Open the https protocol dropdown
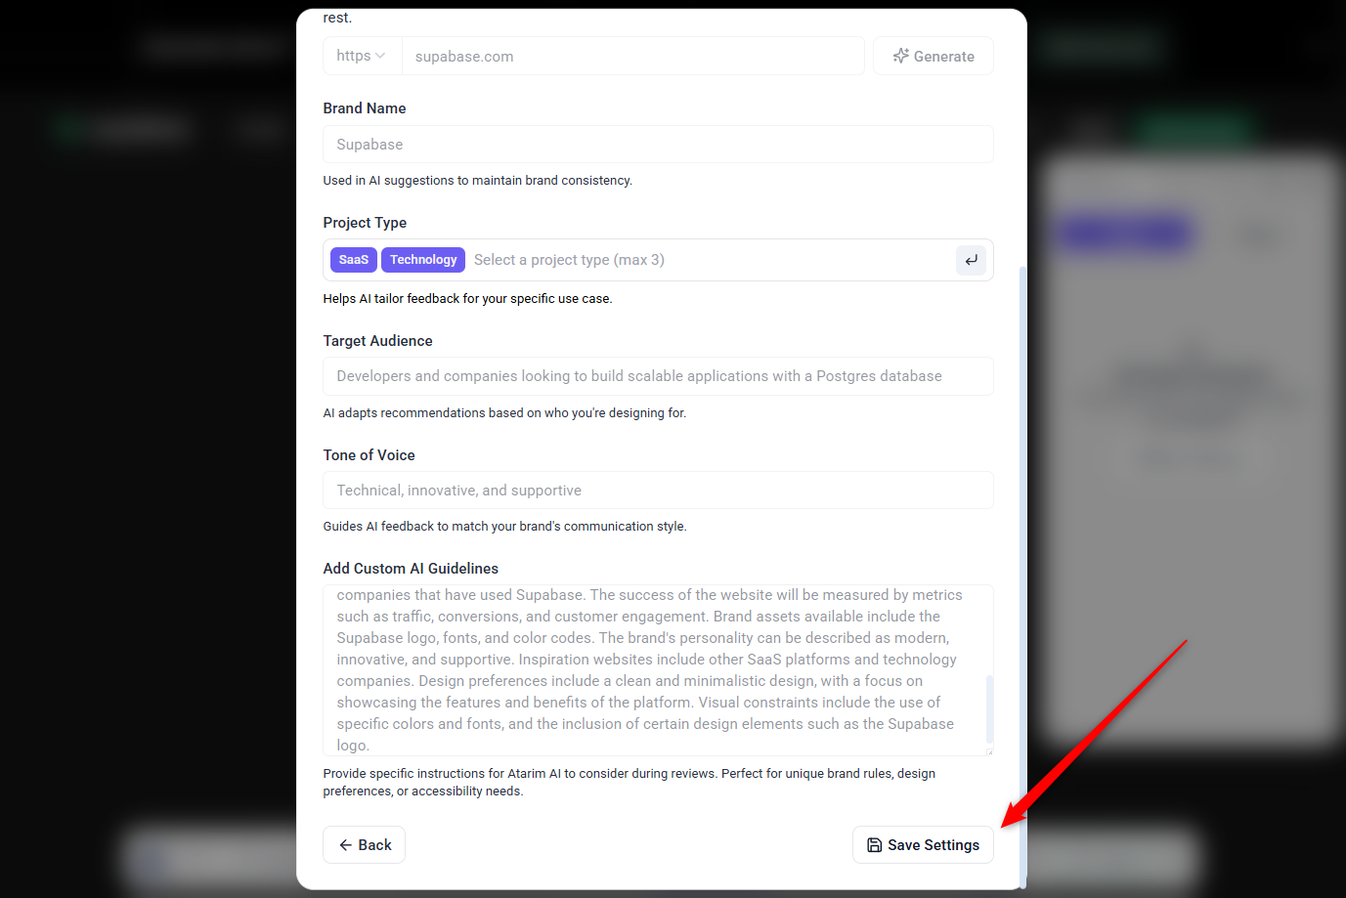 [x=363, y=56]
